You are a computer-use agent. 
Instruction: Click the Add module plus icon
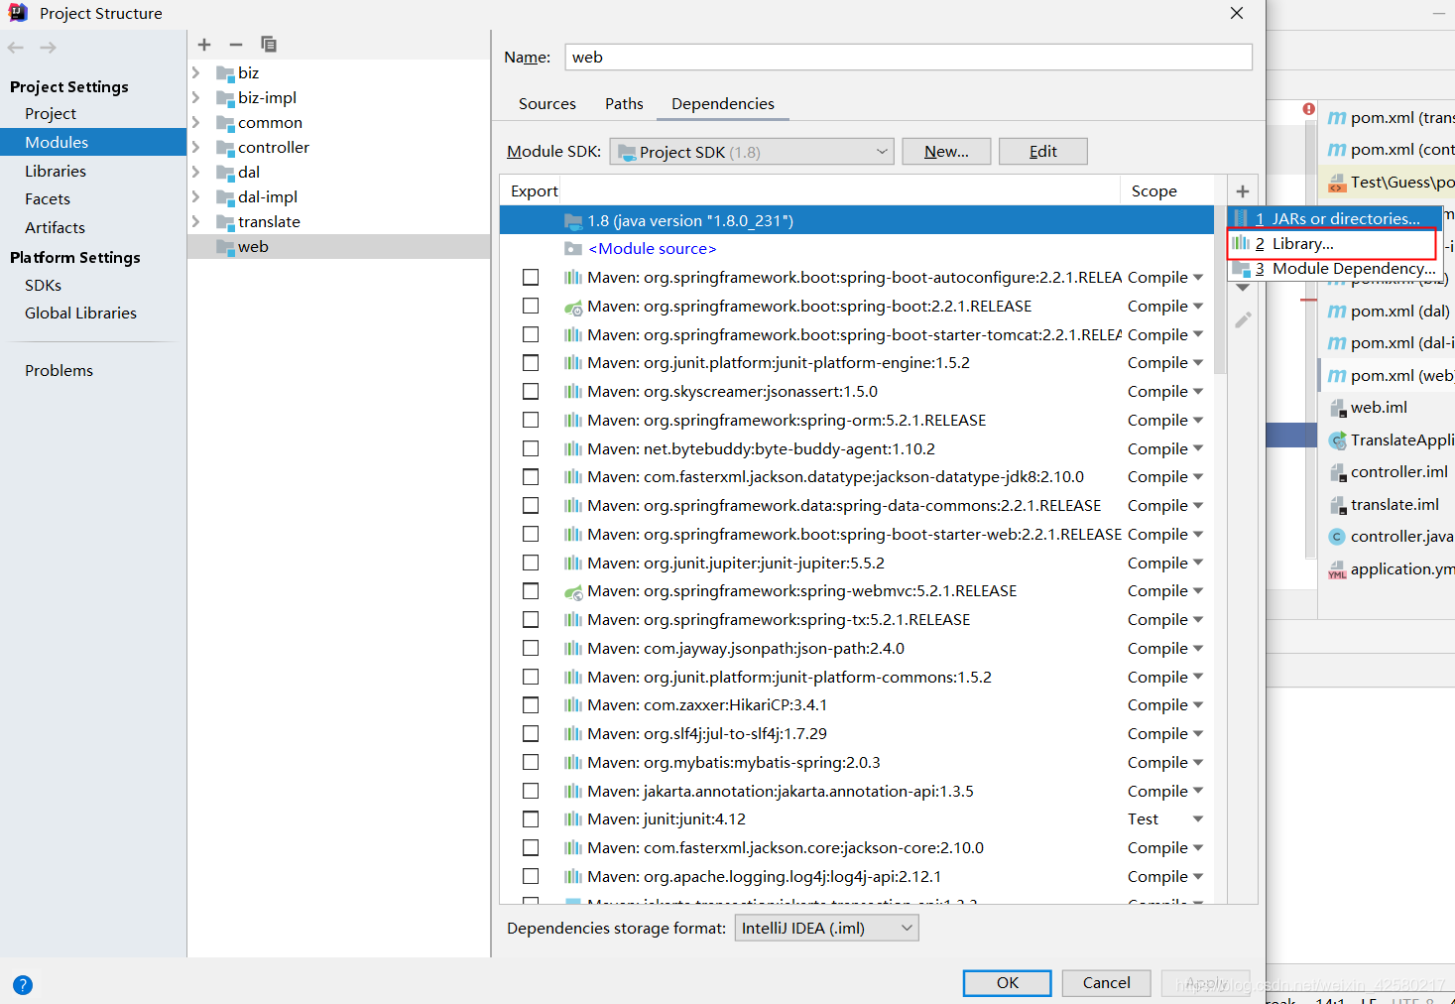203,45
